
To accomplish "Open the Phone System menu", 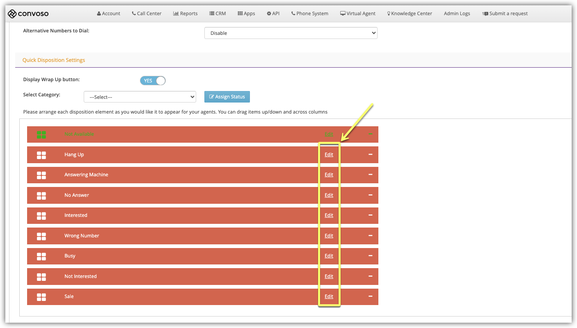I will (309, 14).
